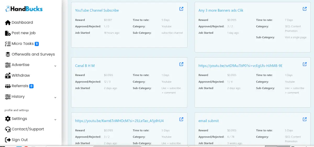Expand the Settings dropdown chevron
Image resolution: width=314 pixels, height=147 pixels.
point(55,120)
